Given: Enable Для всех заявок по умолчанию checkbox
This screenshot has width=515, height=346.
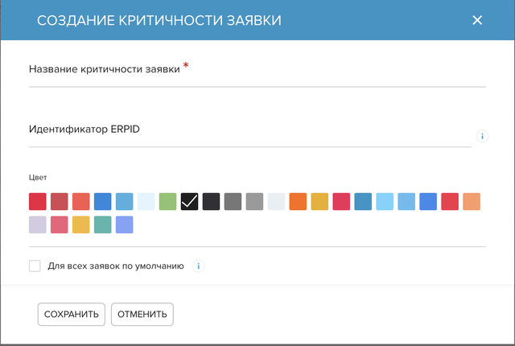Looking at the screenshot, I should tap(35, 266).
